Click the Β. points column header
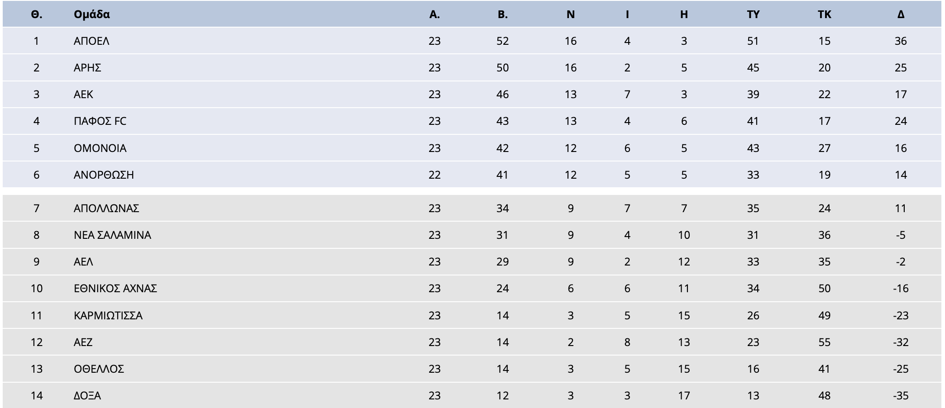The width and height of the screenshot is (945, 408). coord(502,14)
